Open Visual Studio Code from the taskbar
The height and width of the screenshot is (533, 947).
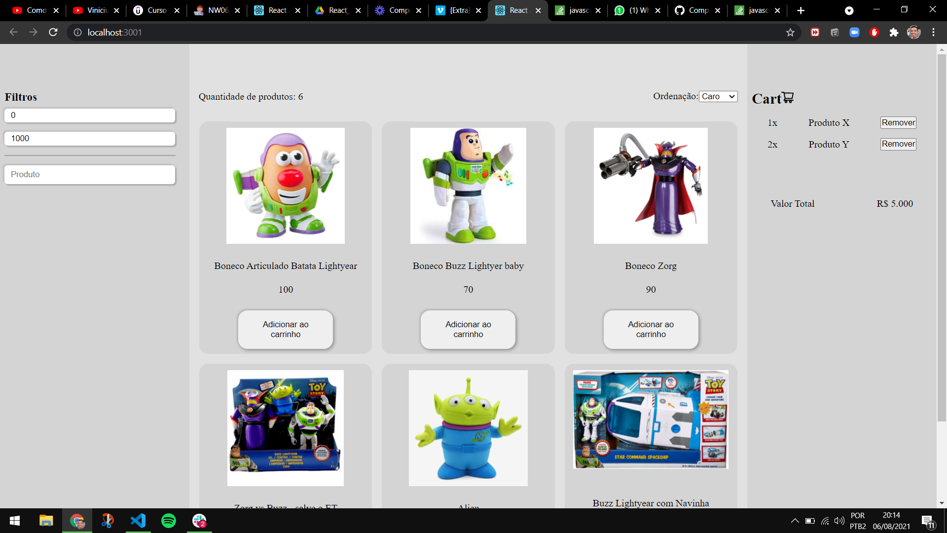(138, 521)
